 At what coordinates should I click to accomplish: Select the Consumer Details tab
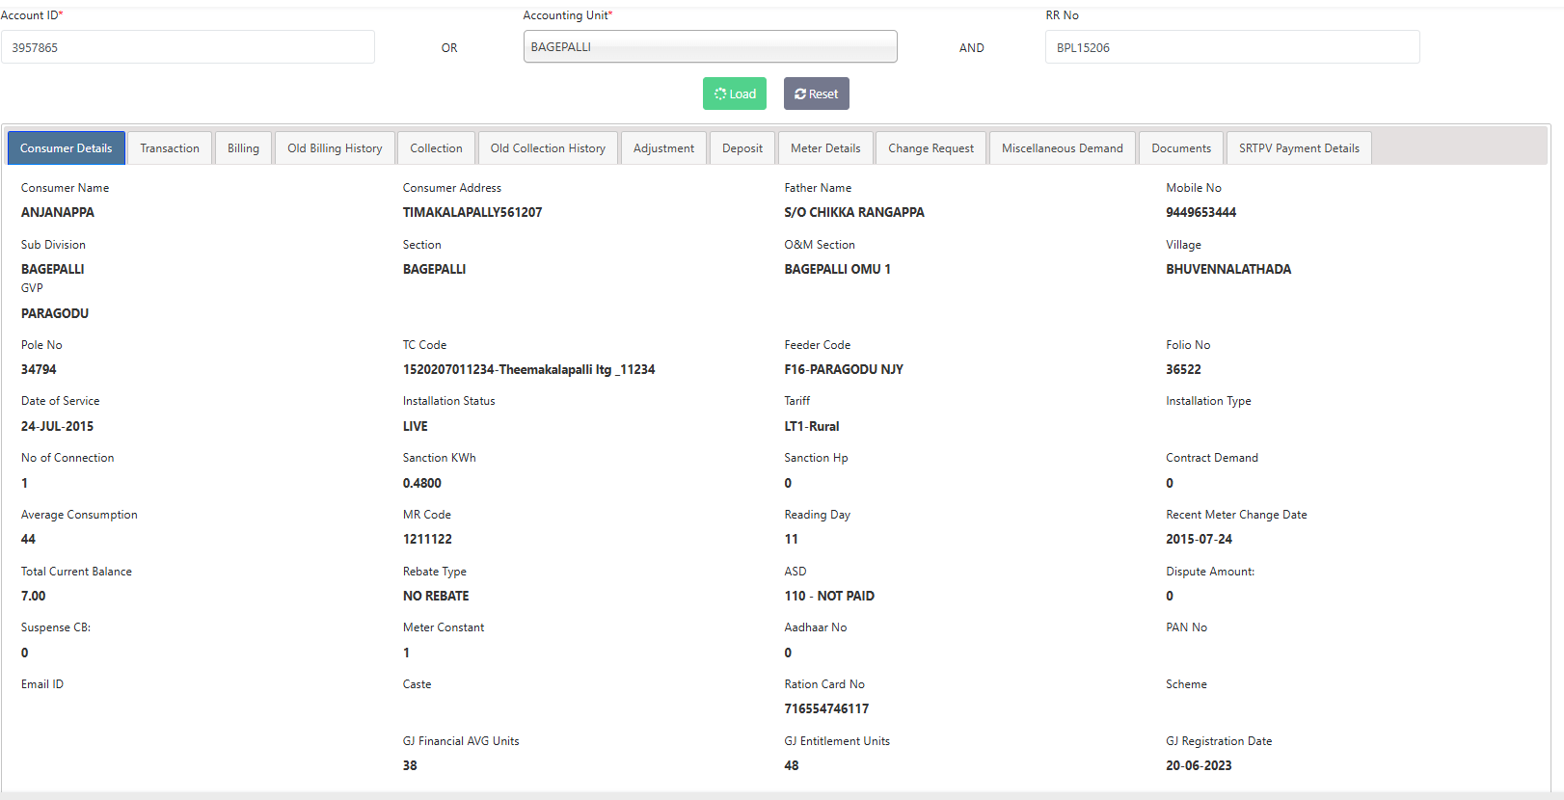pos(67,148)
